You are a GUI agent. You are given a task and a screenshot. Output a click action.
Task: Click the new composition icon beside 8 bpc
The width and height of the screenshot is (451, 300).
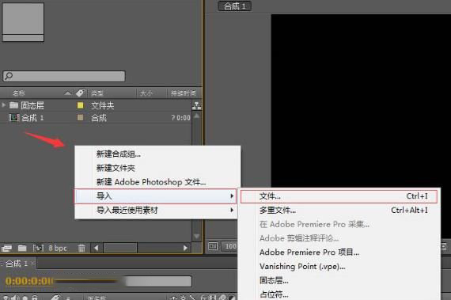(38, 248)
